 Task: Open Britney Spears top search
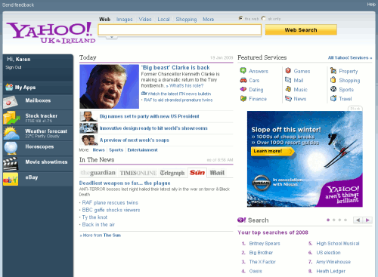(x=265, y=244)
